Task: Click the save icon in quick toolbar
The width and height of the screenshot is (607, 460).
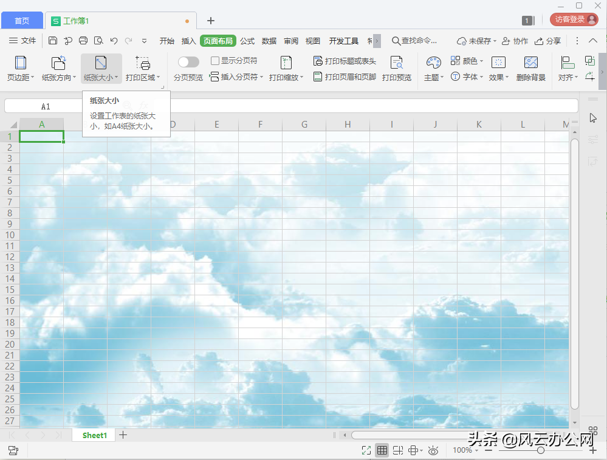Action: 53,40
